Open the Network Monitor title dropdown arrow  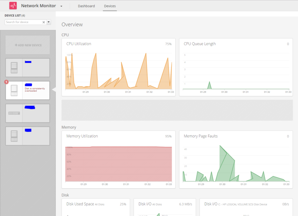pyautogui.click(x=61, y=6)
